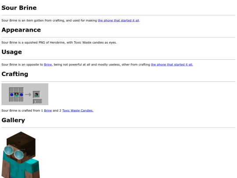The width and height of the screenshot is (237, 178).
Task: Open 'the phone that started it all' intro link
Action: click(x=118, y=20)
